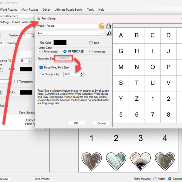
Task: Save preset with the floppy disk icon
Action: pos(109,26)
